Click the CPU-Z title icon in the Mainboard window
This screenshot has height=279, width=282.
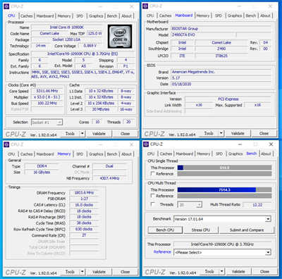click(x=145, y=6)
